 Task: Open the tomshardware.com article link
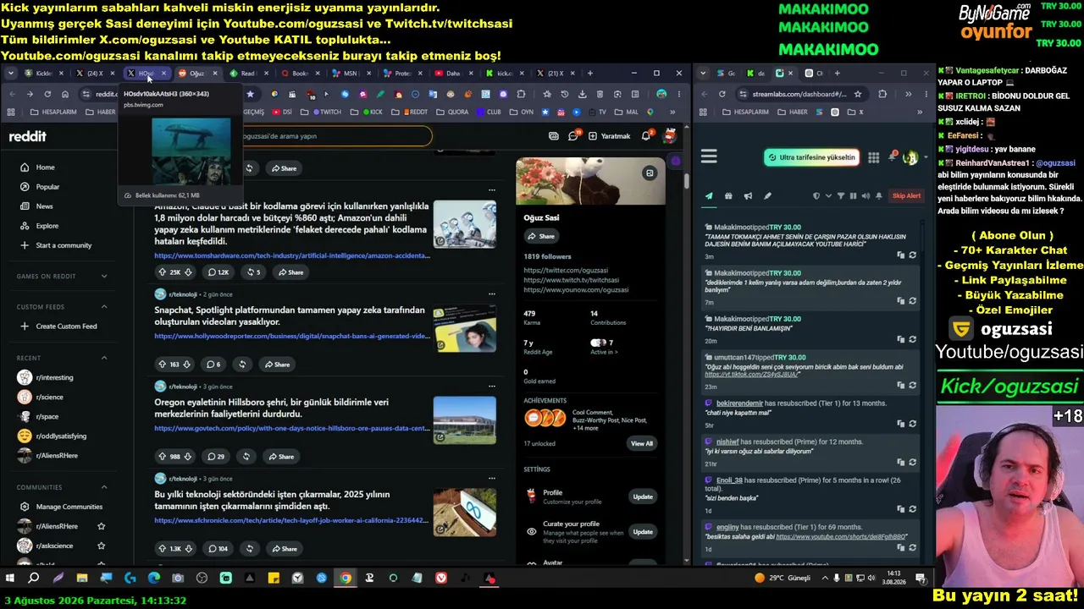click(x=292, y=255)
